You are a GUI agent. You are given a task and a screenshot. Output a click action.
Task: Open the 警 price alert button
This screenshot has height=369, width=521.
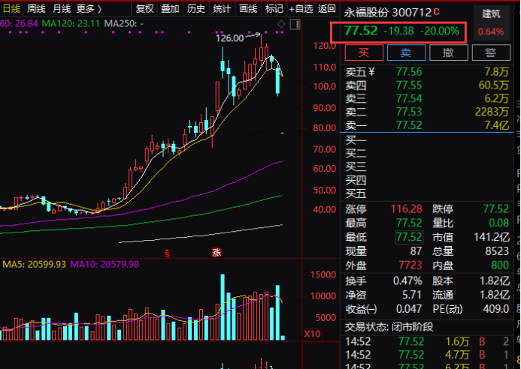pos(489,52)
